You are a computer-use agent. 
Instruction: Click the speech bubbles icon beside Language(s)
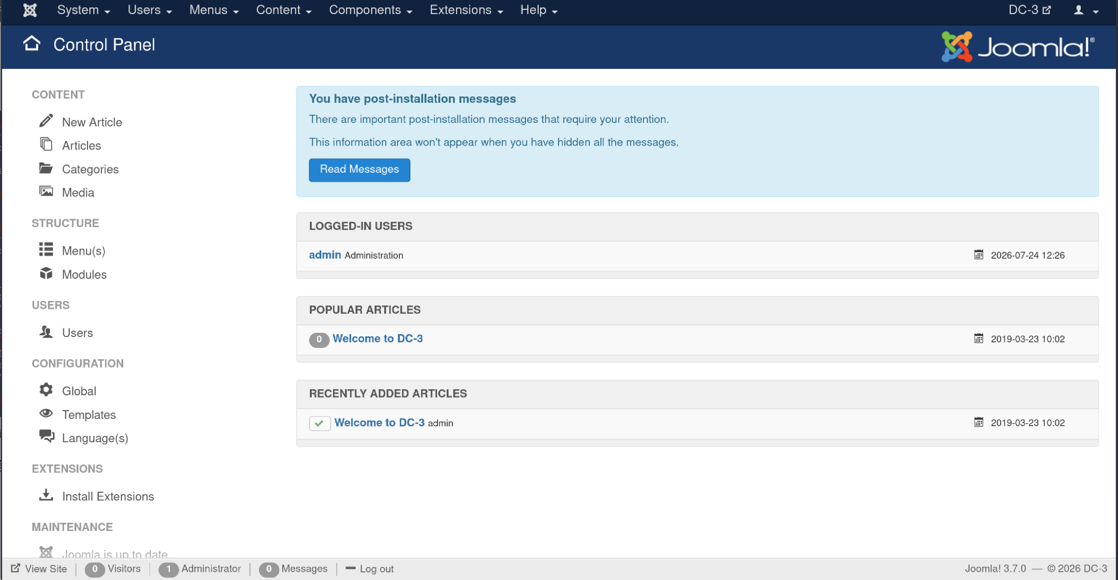47,436
